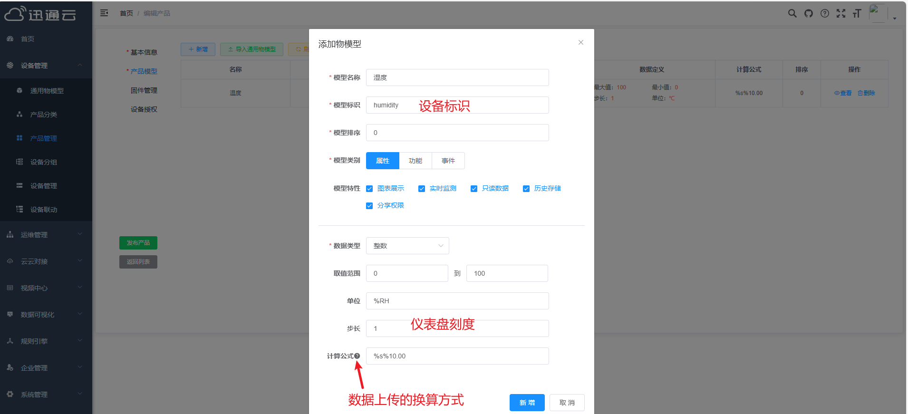Image resolution: width=908 pixels, height=414 pixels.
Task: Select the 功能 model category tab
Action: coord(415,161)
